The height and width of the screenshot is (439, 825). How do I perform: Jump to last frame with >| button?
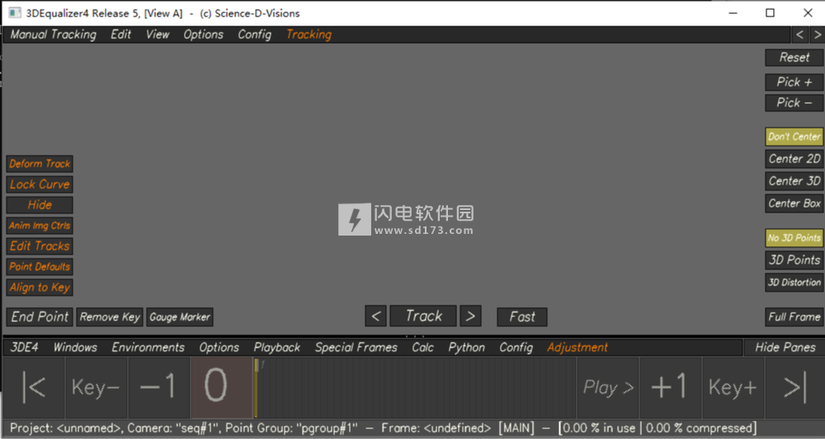[795, 388]
